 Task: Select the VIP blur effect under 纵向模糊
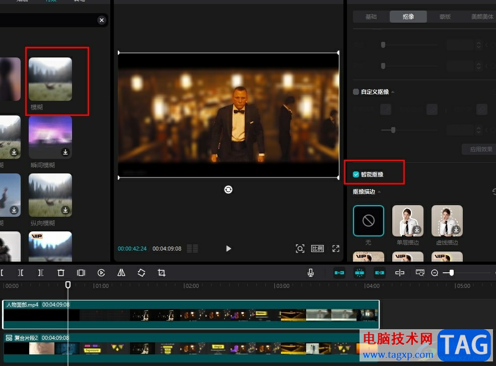50,247
